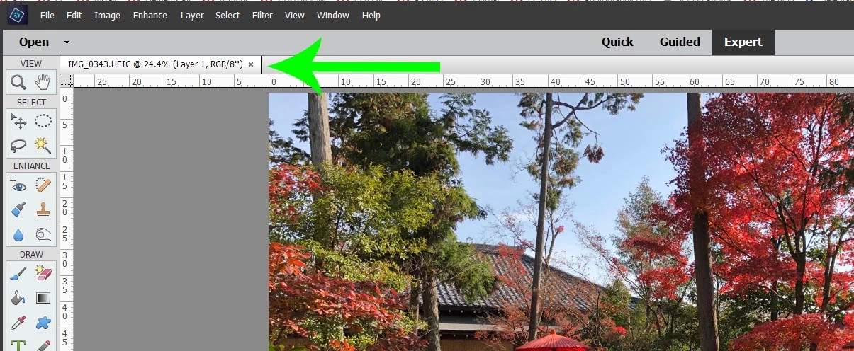Select the Custom Shape tool
The height and width of the screenshot is (351, 854).
[43, 322]
